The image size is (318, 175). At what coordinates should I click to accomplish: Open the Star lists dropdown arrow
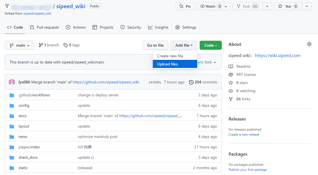coord(307,6)
